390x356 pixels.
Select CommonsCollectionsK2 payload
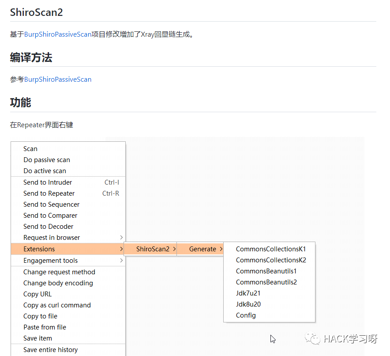[270, 260]
